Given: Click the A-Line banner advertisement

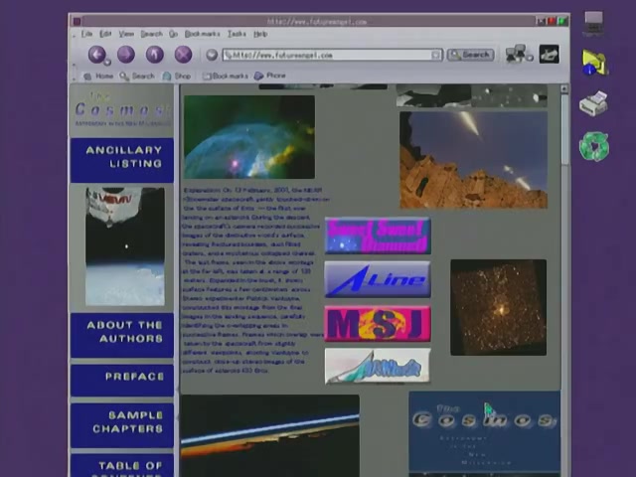Looking at the screenshot, I should tap(377, 280).
